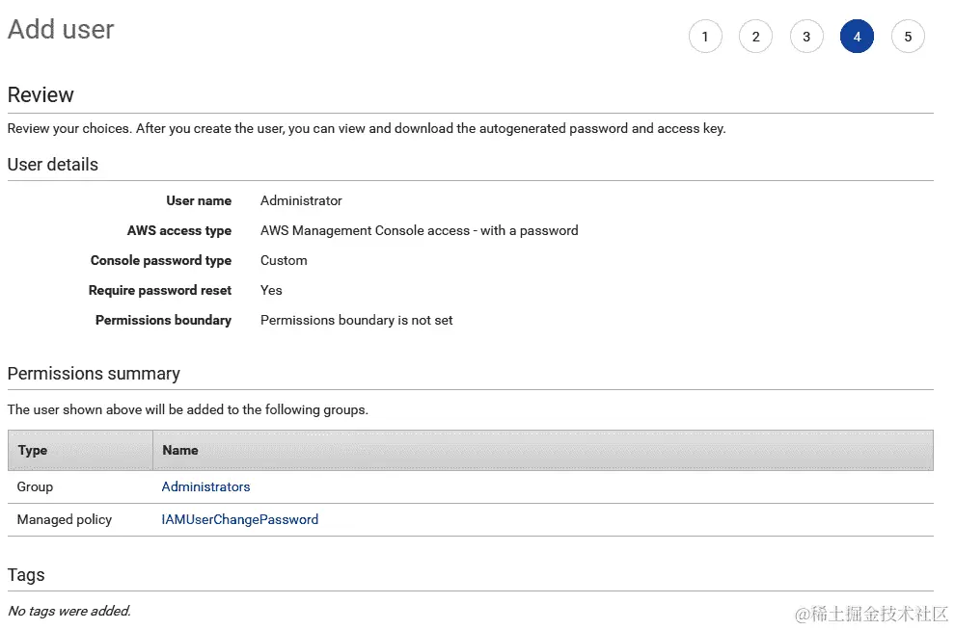Click 'Permissions boundary is not set' text
Viewport: 955px width, 630px height.
point(356,320)
